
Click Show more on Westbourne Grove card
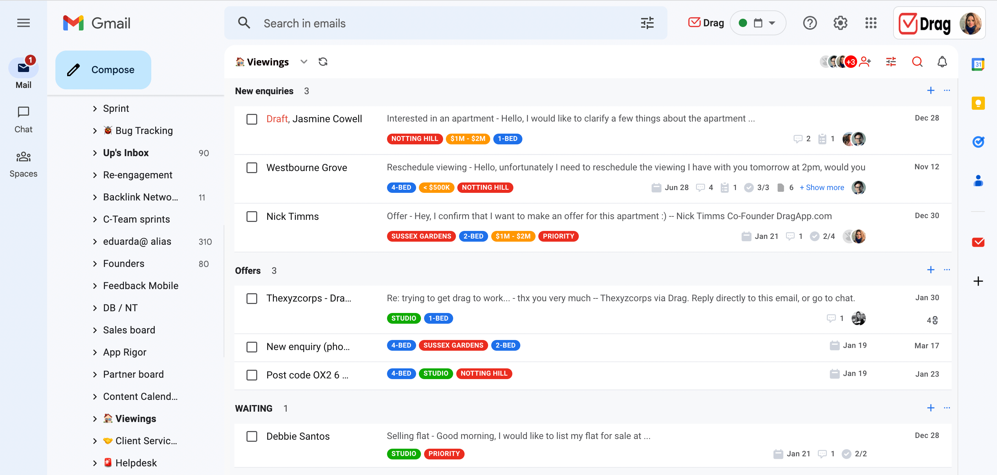[822, 188]
